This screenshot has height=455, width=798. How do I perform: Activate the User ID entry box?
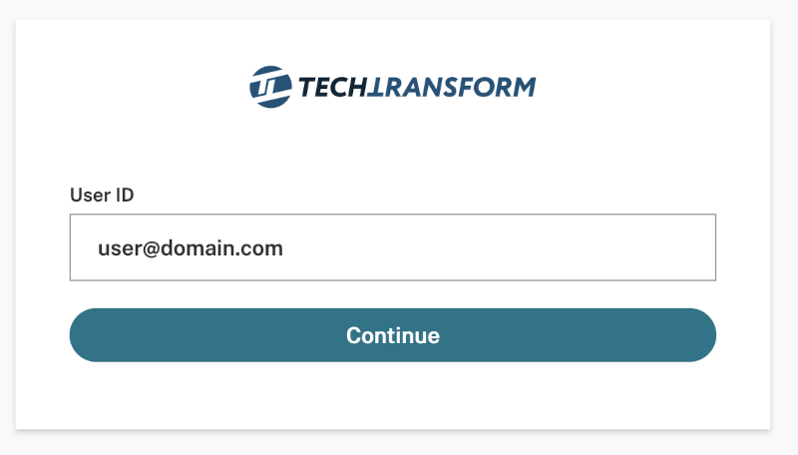click(392, 247)
